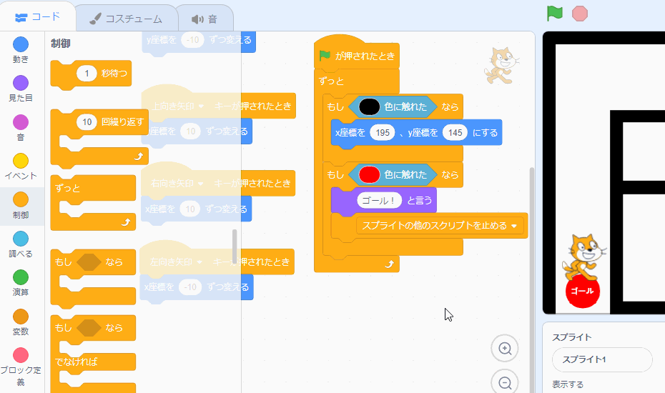
Task: Switch to the コスチューム tab
Action: (126, 19)
